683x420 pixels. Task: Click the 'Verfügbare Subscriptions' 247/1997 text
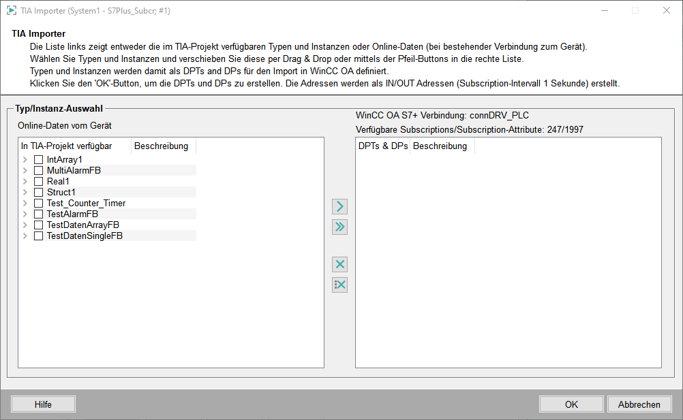point(469,129)
